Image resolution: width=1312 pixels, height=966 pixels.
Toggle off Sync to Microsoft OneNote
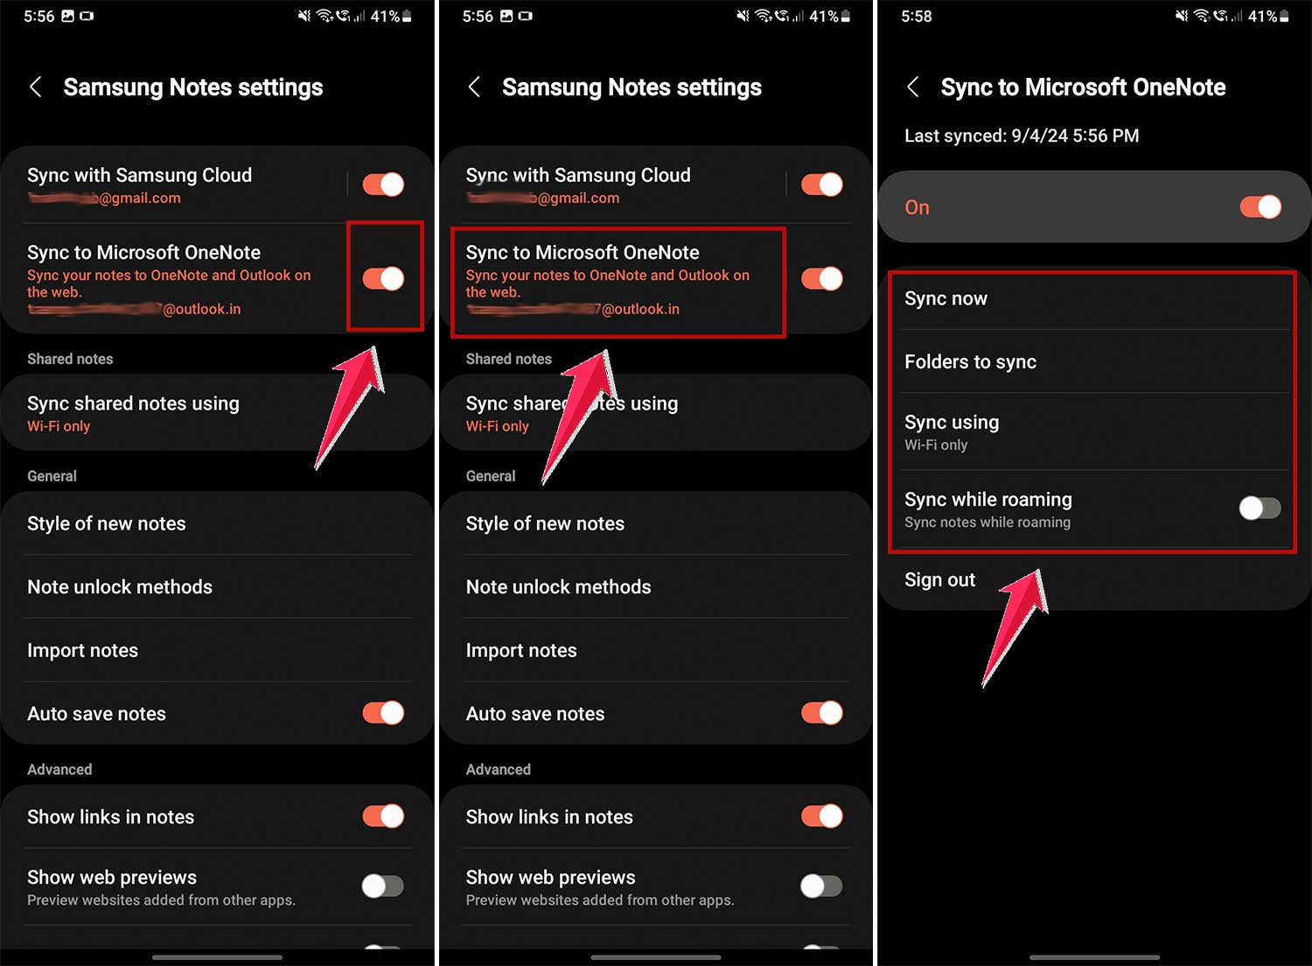[382, 278]
